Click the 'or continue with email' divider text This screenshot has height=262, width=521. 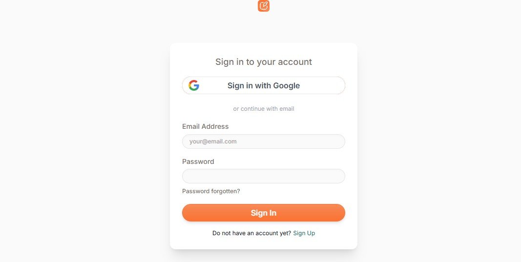264,109
